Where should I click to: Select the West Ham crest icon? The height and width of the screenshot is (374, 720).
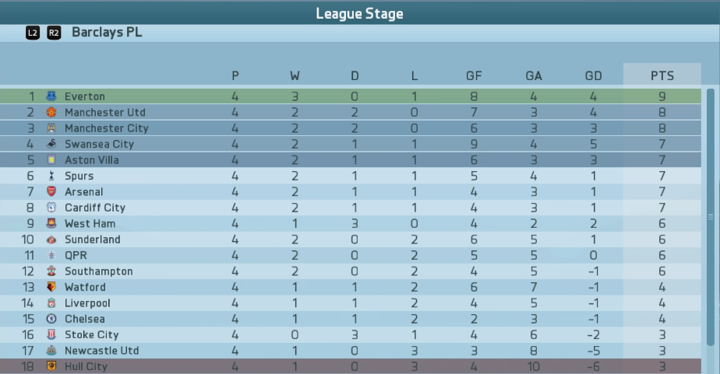(51, 223)
